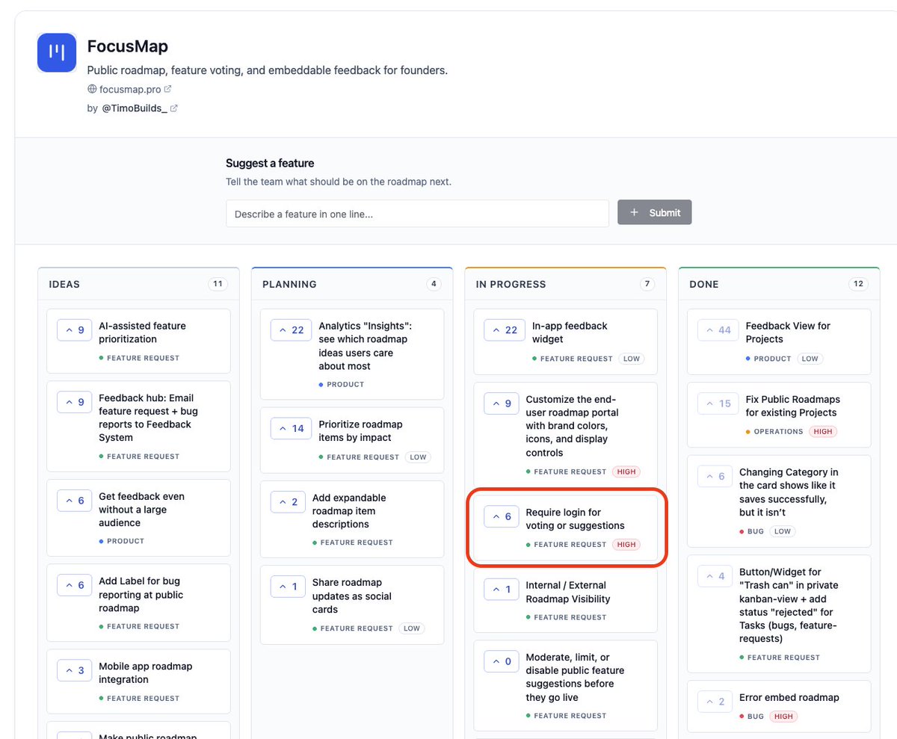Image resolution: width=897 pixels, height=739 pixels.
Task: Click the Submit button
Action: click(655, 212)
